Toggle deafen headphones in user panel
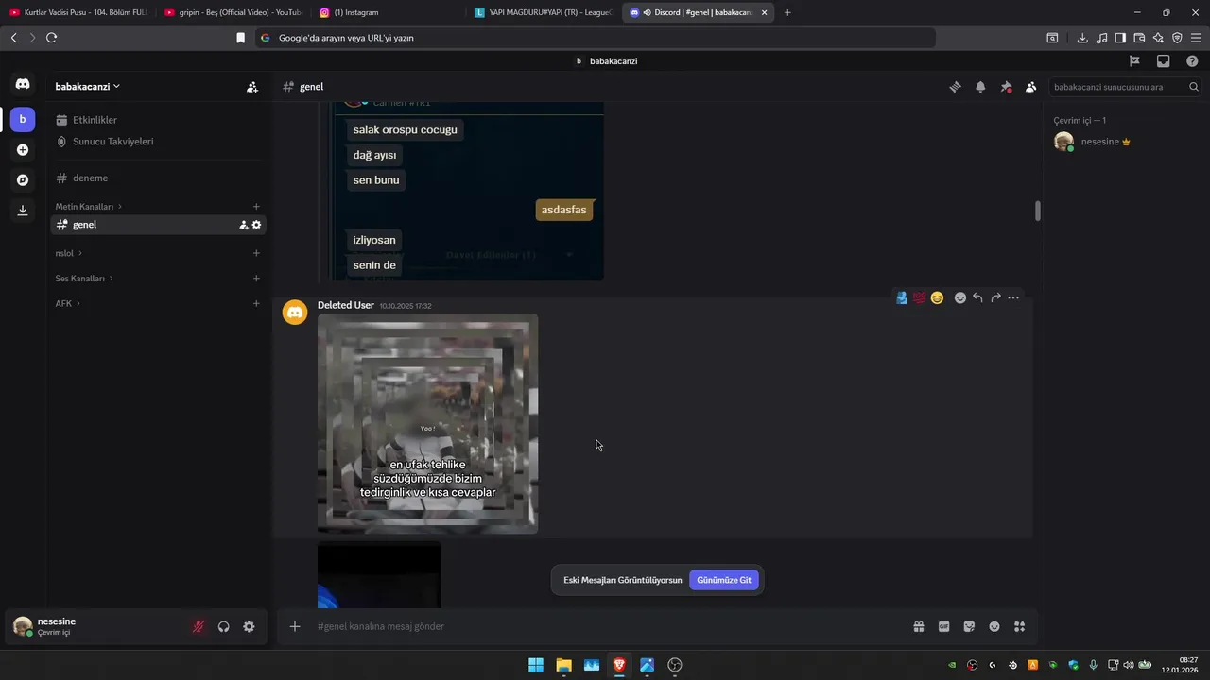Viewport: 1210px width, 680px height. pyautogui.click(x=224, y=626)
